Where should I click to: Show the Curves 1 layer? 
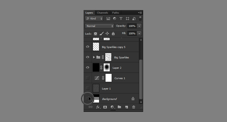tap(88, 78)
